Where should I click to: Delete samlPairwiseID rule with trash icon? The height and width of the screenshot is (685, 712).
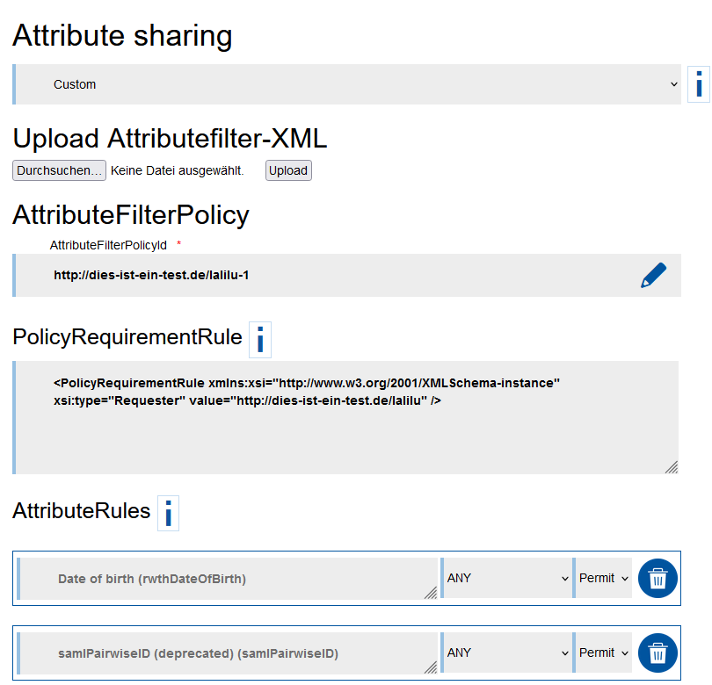pos(658,653)
